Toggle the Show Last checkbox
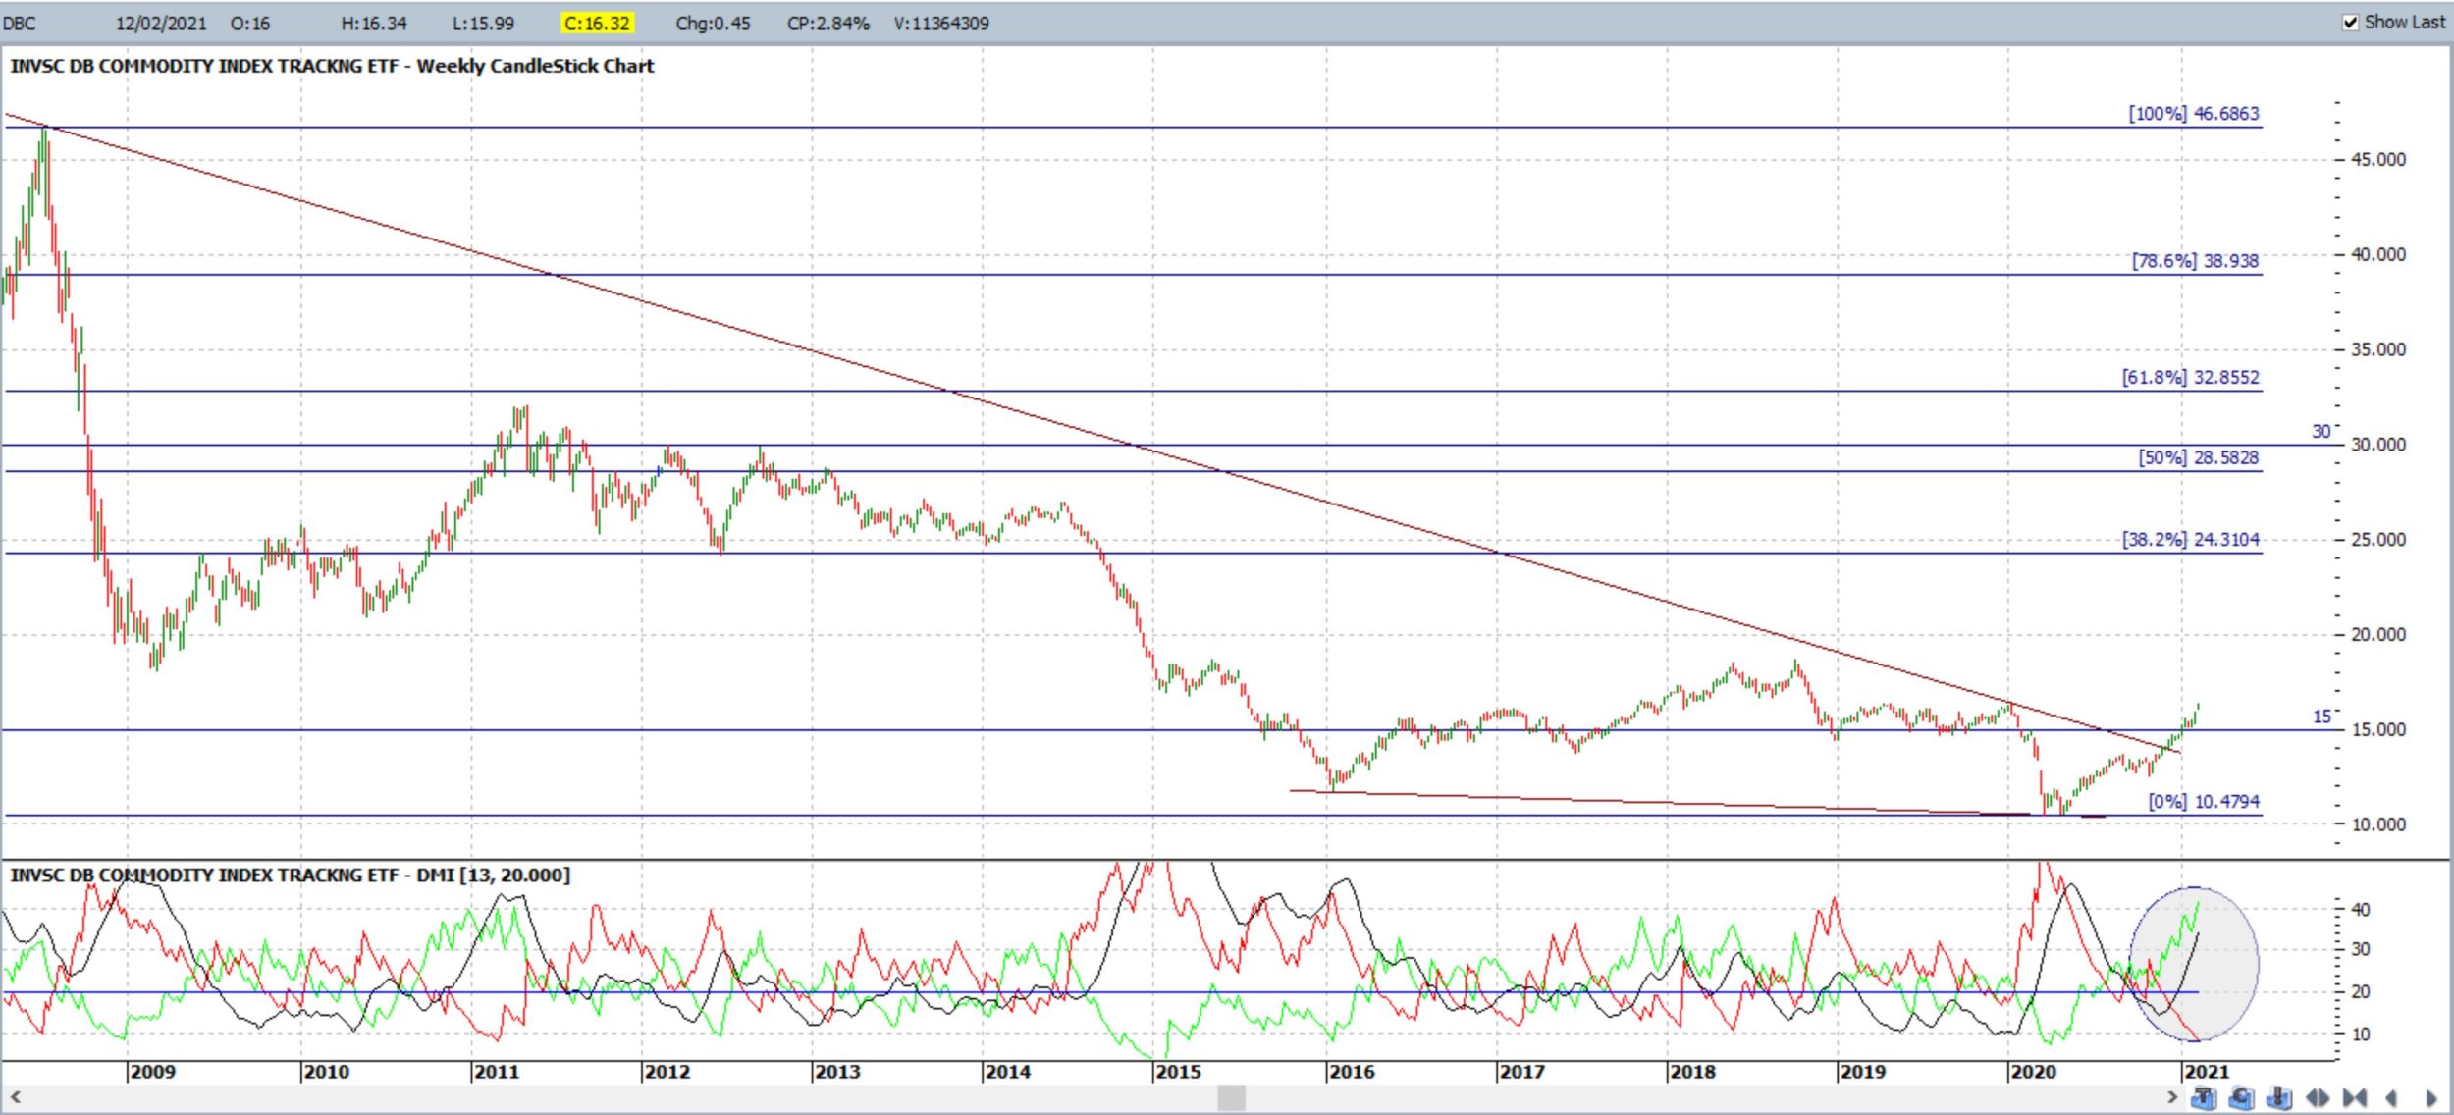Viewport: 2454px width, 1115px height. click(2350, 23)
